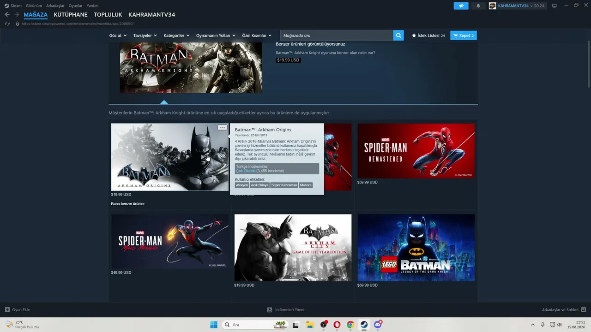The image size is (591, 332).
Task: Open the Windows Start menu
Action: pyautogui.click(x=214, y=325)
